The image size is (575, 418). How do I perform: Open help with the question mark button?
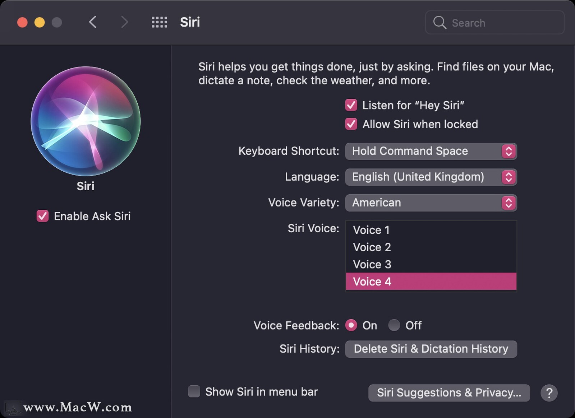549,393
